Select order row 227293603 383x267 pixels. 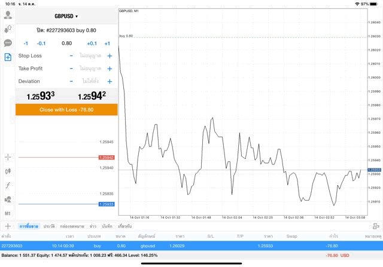(191, 245)
